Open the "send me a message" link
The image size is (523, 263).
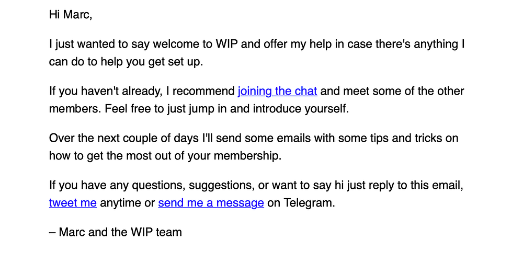211,203
